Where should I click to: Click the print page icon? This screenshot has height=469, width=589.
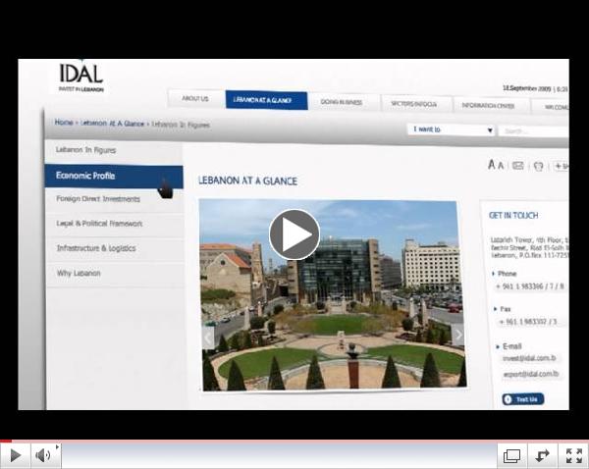point(538,166)
